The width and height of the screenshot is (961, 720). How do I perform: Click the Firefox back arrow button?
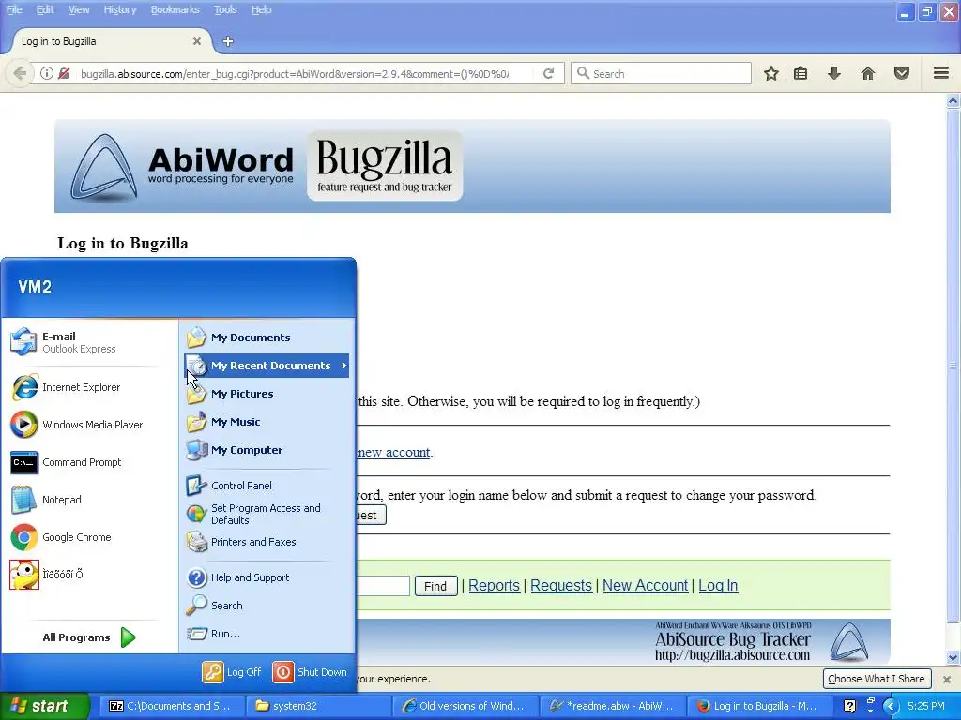click(x=20, y=73)
